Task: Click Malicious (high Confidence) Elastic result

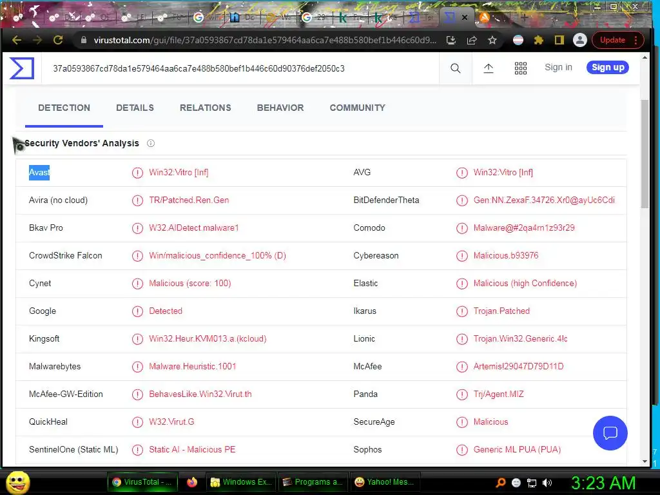Action: [x=525, y=284]
